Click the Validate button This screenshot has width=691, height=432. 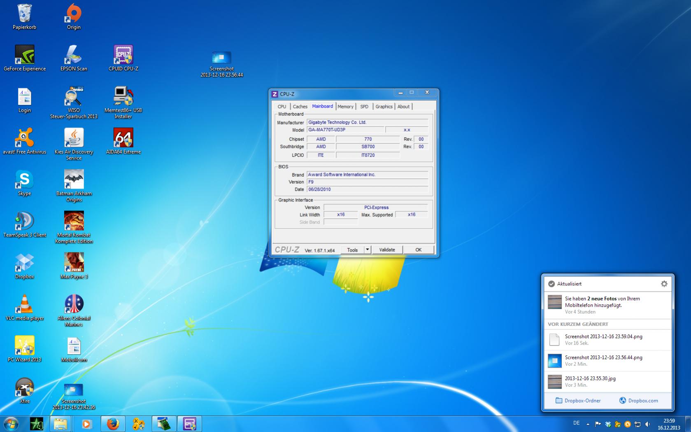point(387,250)
